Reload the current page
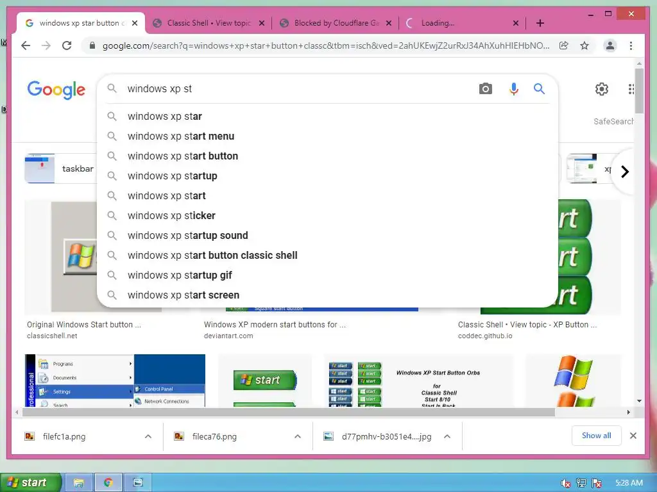 pos(67,45)
